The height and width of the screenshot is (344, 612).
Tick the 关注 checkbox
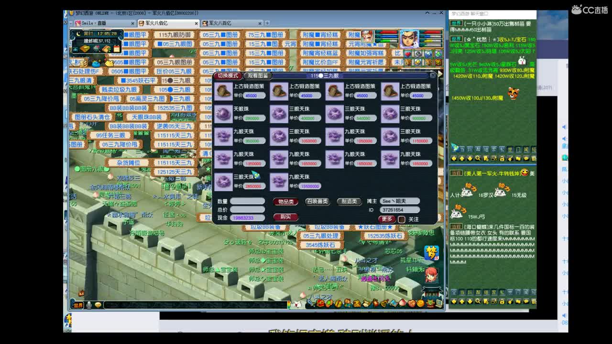point(402,219)
